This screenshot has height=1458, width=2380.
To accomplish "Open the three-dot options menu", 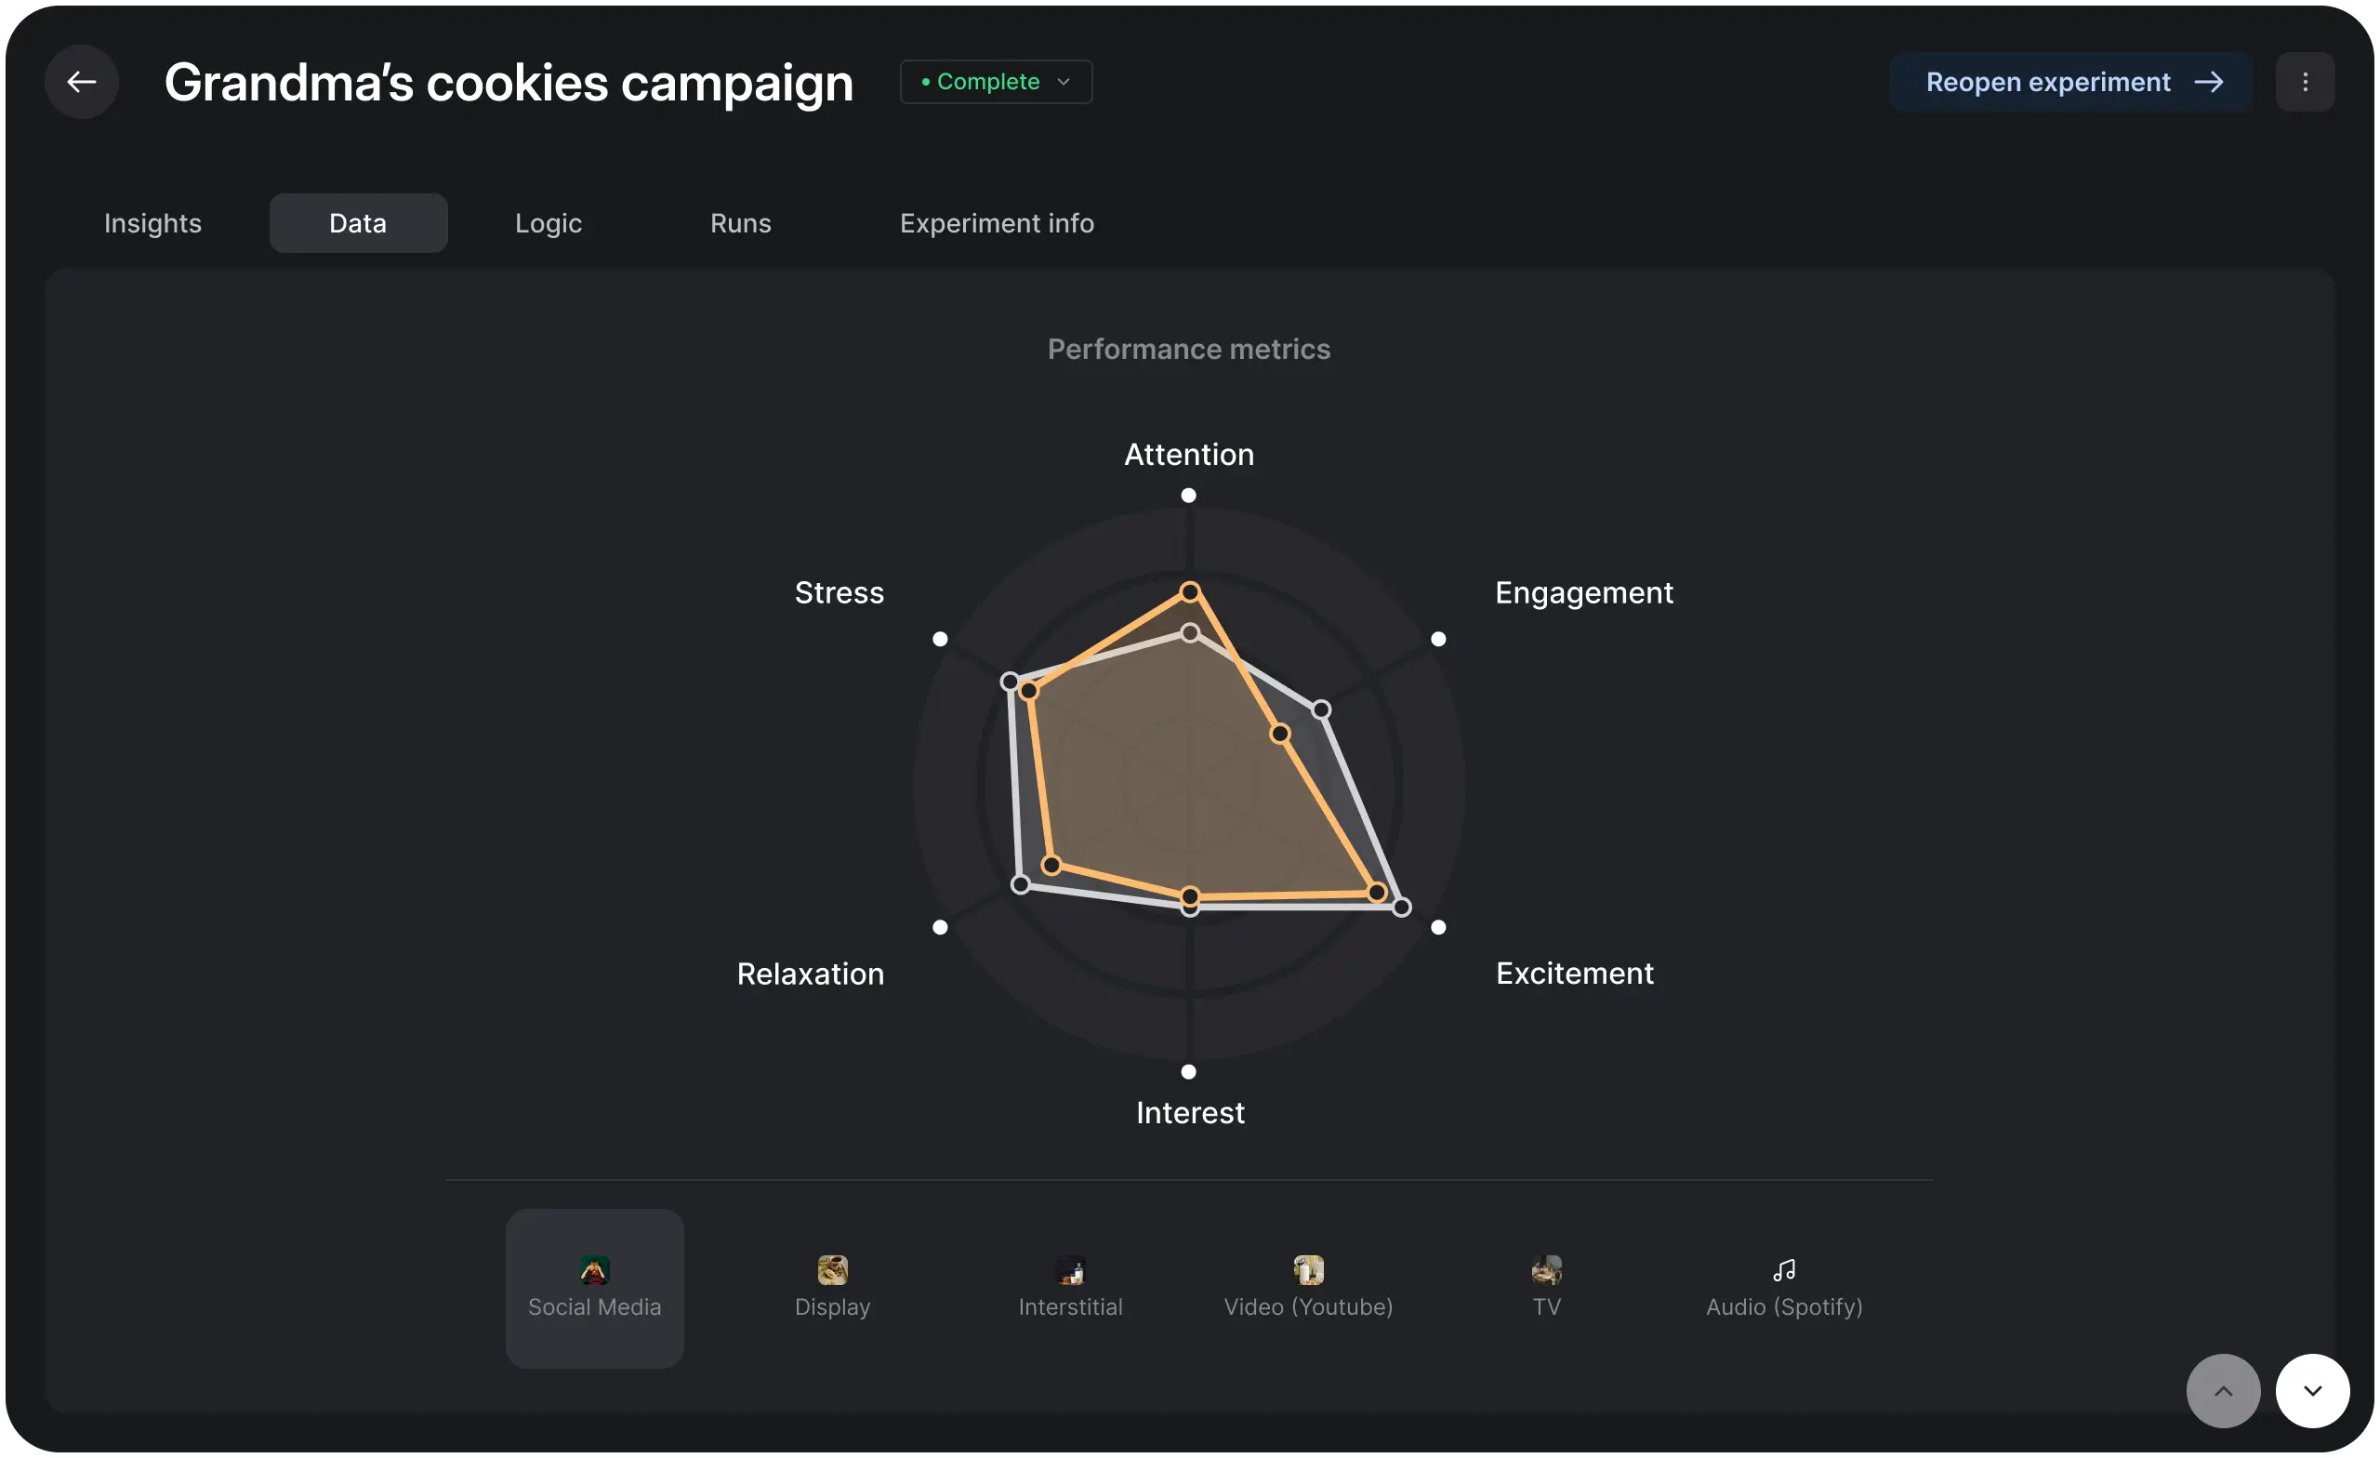I will 2307,81.
